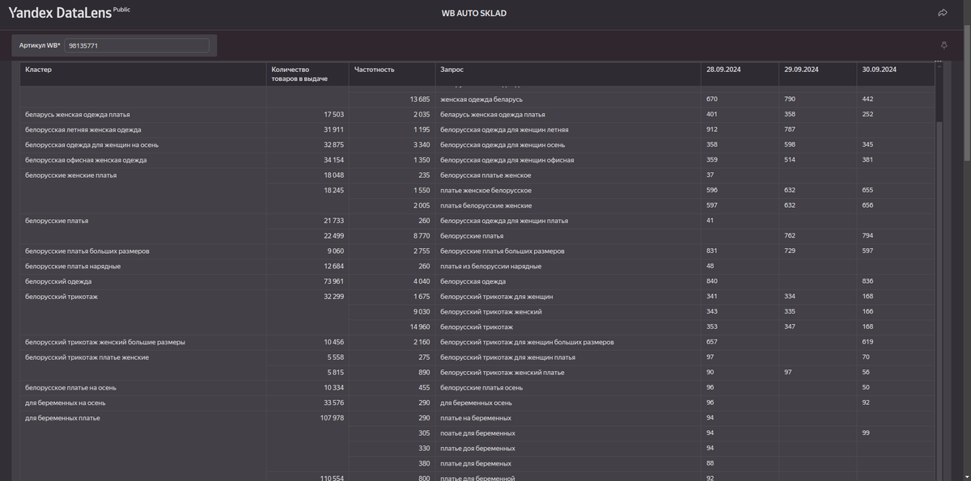Click query белорусский трикотаж женский
Viewport: 971px width, 481px height.
(491, 311)
